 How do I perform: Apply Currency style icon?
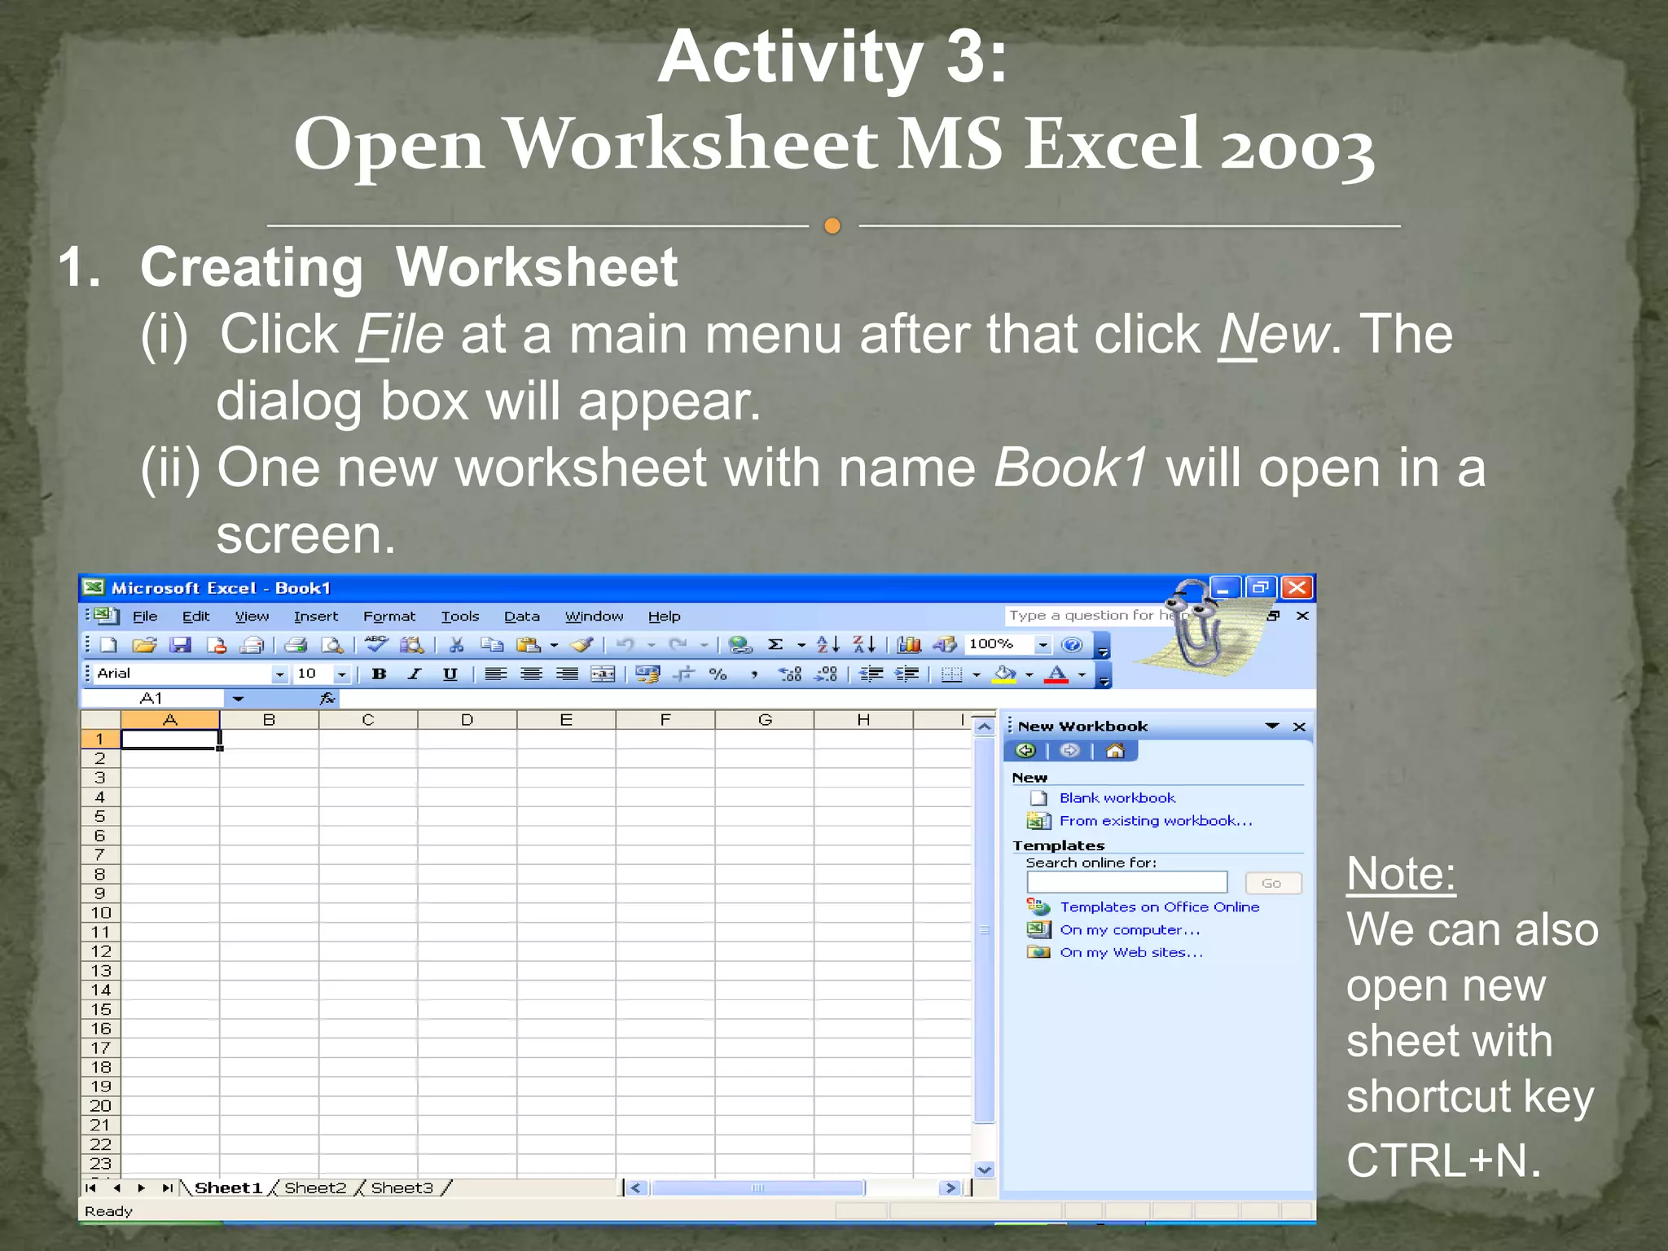click(x=648, y=674)
